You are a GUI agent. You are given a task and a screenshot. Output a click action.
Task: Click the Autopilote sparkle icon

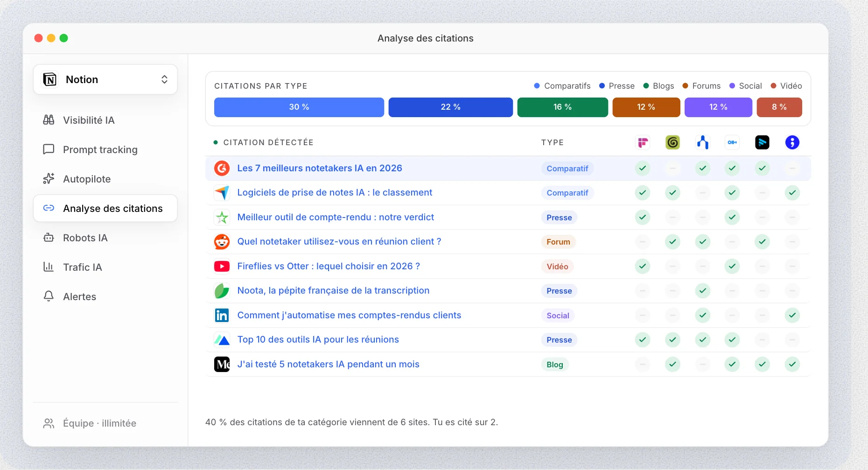[49, 179]
